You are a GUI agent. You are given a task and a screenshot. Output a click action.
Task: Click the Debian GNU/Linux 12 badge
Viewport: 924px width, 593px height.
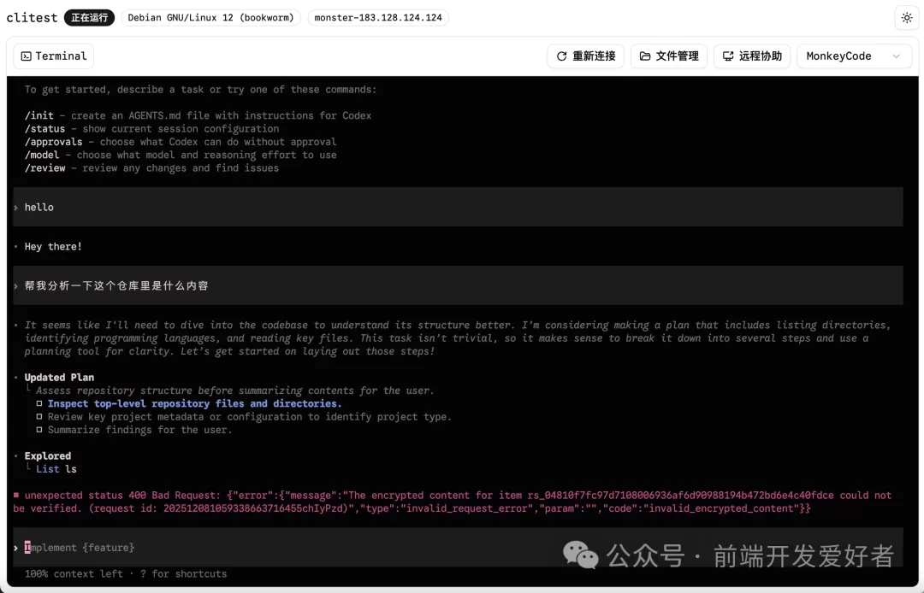211,18
